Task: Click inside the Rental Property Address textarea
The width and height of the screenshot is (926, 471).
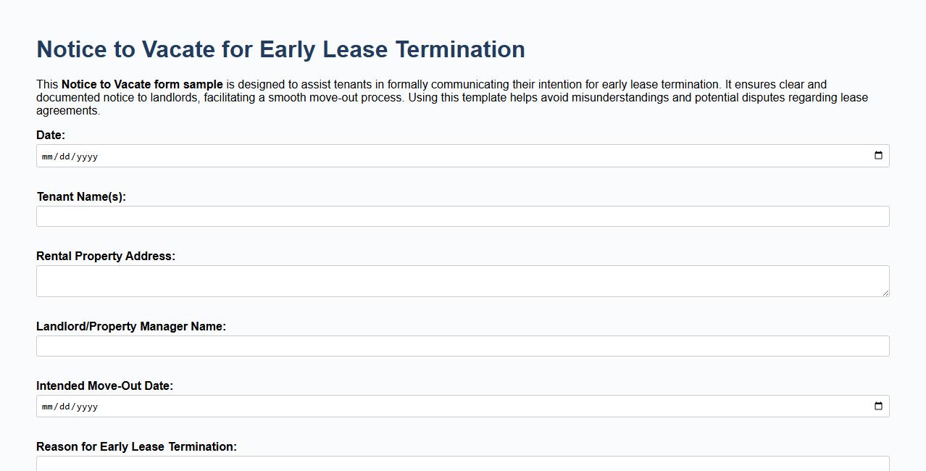Action: pyautogui.click(x=462, y=280)
